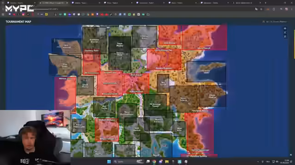Select the Tank Mosley dark map region
Viewport: 295px width, 165px height.
(x=120, y=44)
